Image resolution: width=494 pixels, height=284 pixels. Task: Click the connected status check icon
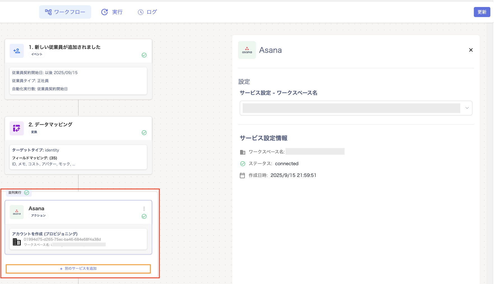coord(243,164)
